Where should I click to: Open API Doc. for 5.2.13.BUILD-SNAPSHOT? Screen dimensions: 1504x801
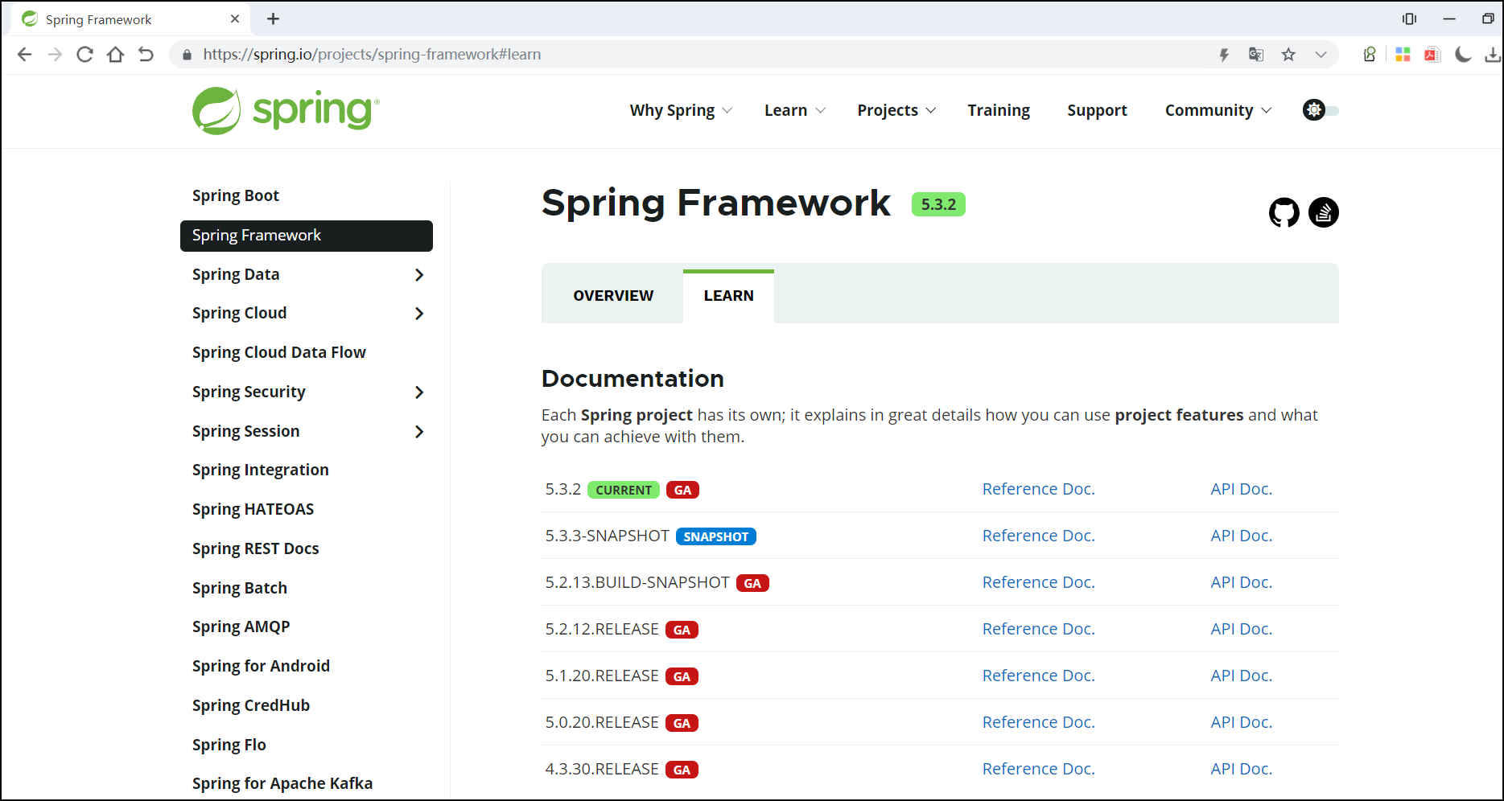point(1241,582)
